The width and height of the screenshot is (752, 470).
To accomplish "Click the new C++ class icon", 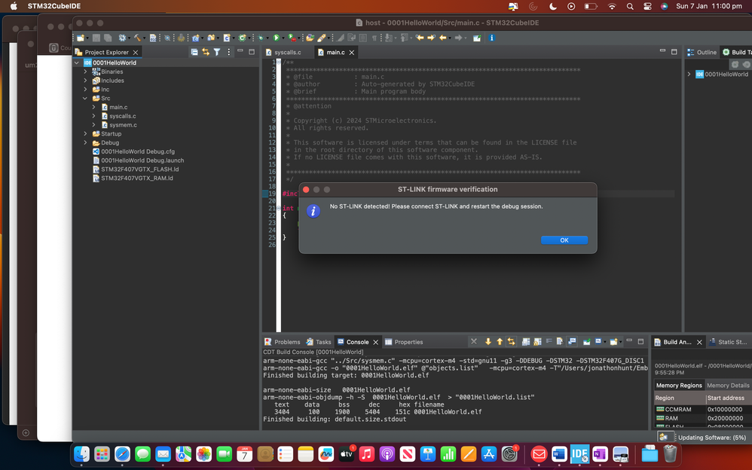I will (242, 38).
